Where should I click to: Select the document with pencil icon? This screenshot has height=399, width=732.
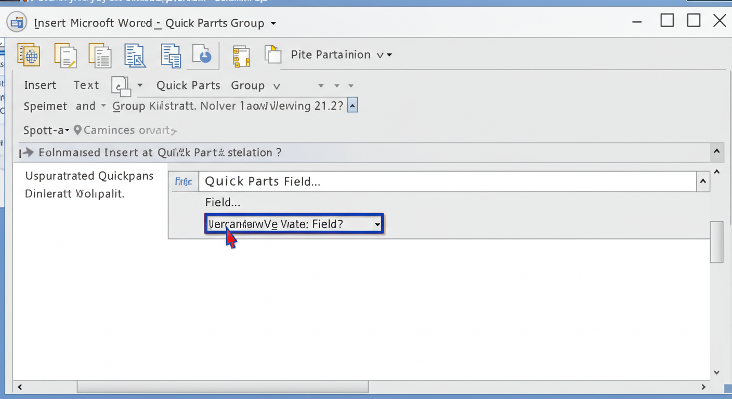tap(66, 55)
